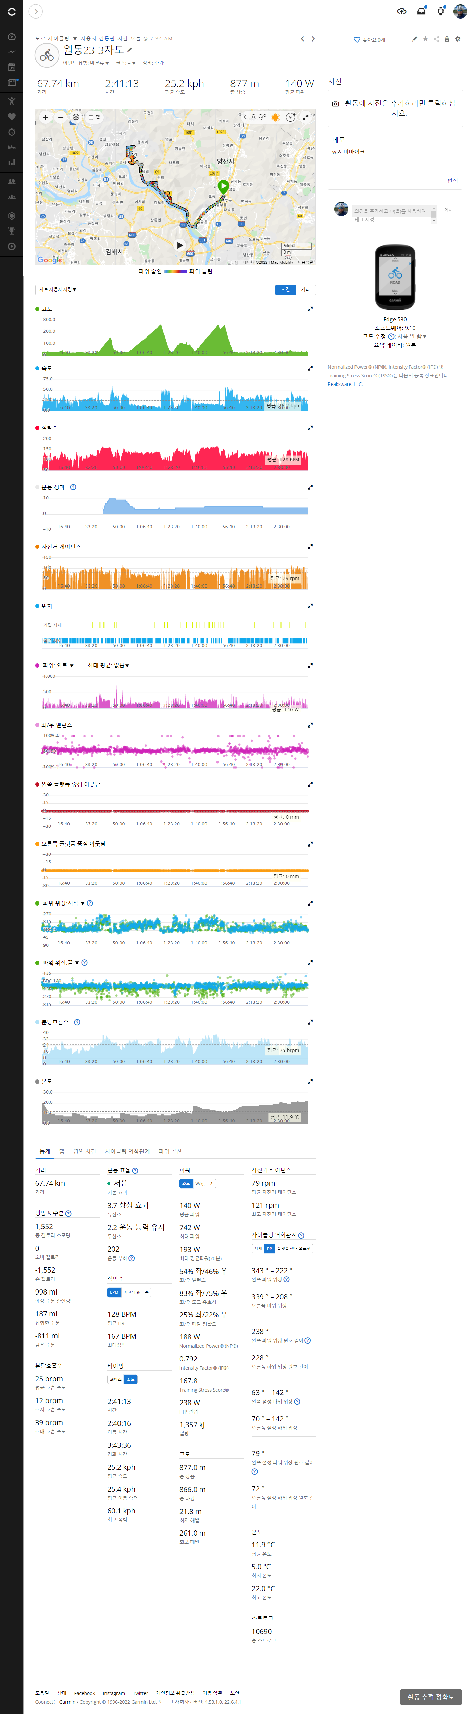Select 자세 in 사이클링 역학관계 toggle

(258, 1249)
